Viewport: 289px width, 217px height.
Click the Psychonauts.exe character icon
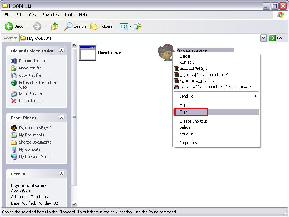tap(165, 53)
